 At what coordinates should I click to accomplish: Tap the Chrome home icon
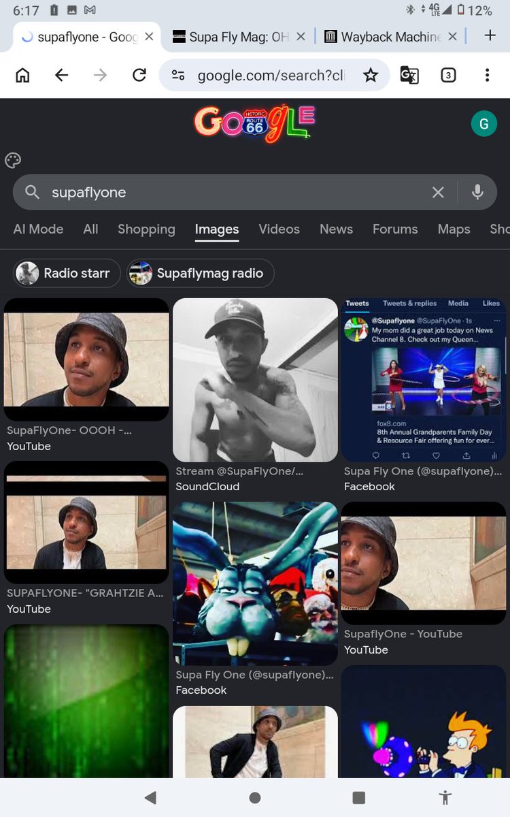click(22, 75)
